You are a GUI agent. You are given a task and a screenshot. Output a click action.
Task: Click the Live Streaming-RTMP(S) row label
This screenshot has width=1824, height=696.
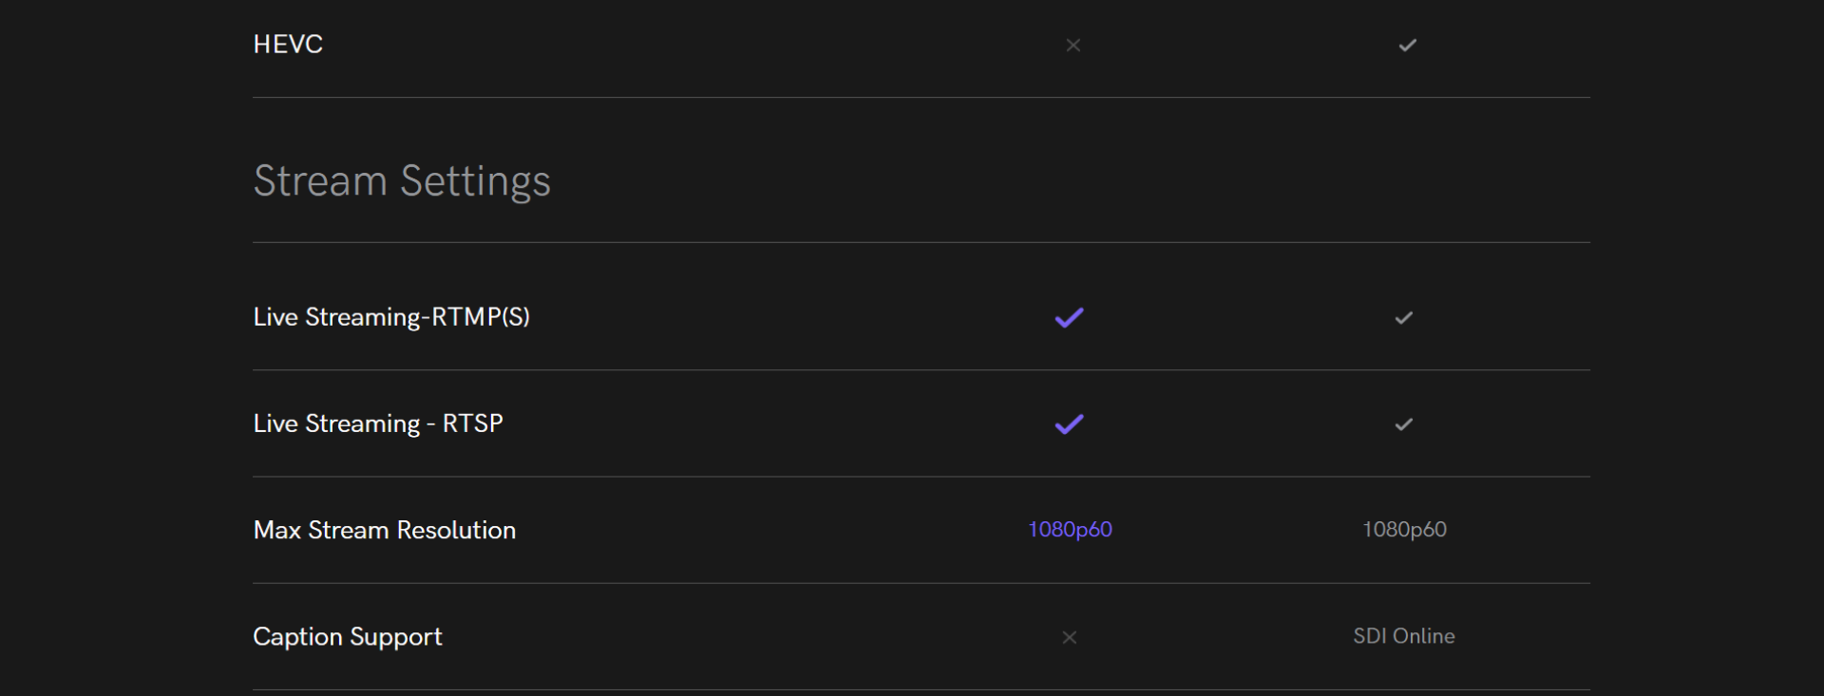pos(391,316)
